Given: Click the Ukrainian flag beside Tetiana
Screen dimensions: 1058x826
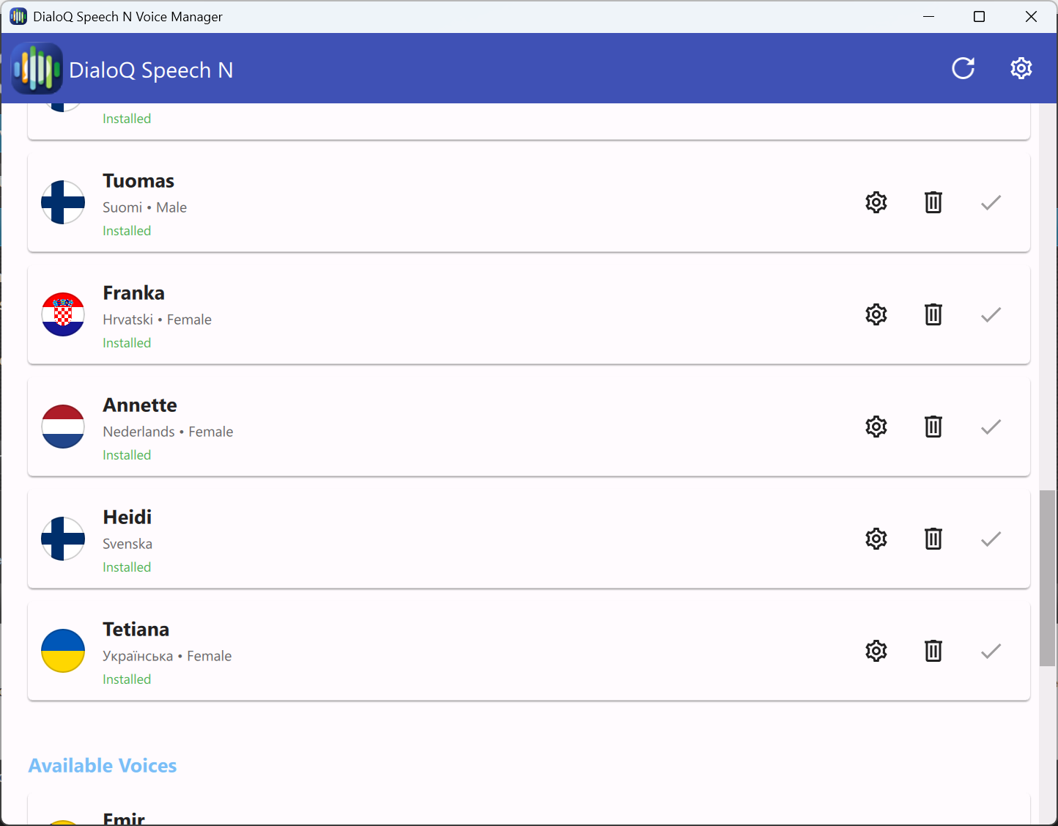Looking at the screenshot, I should tap(63, 651).
